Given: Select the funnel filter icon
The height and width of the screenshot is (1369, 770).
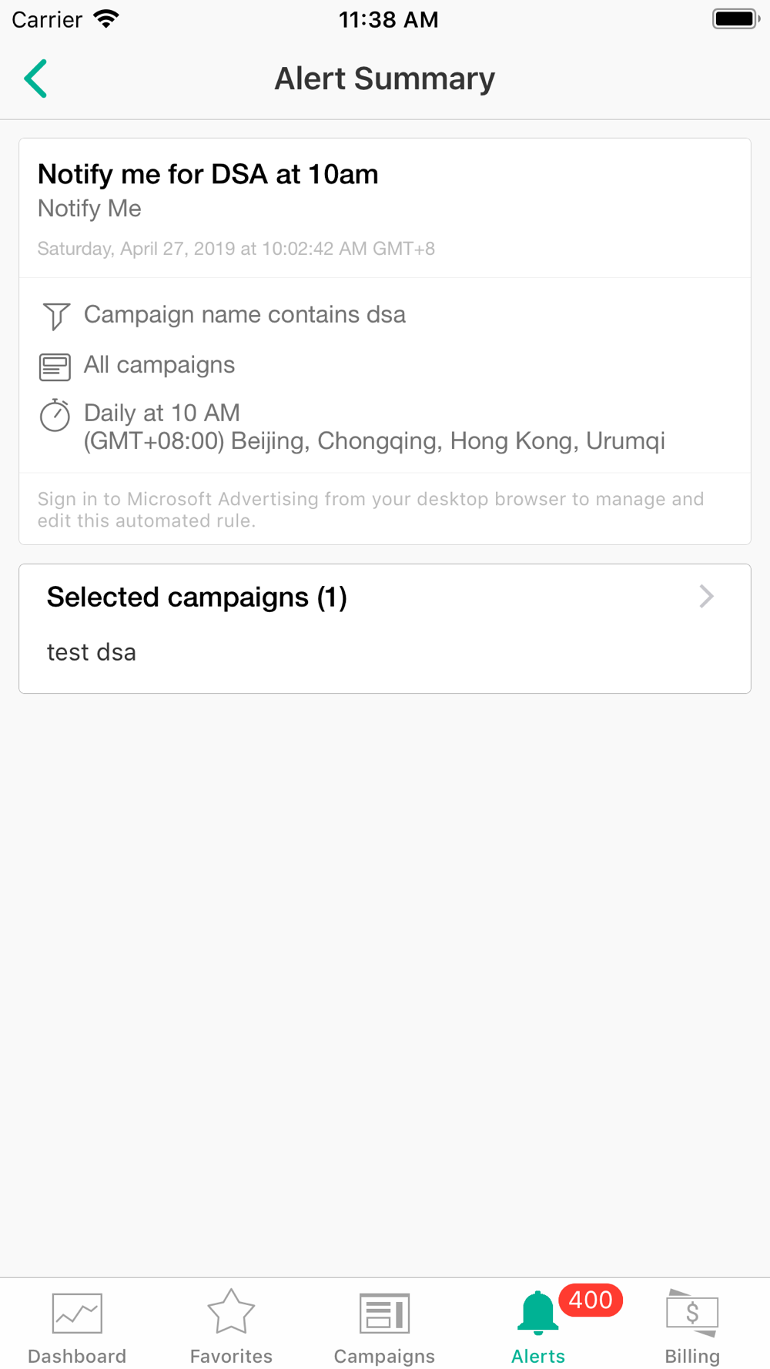Looking at the screenshot, I should pyautogui.click(x=56, y=316).
